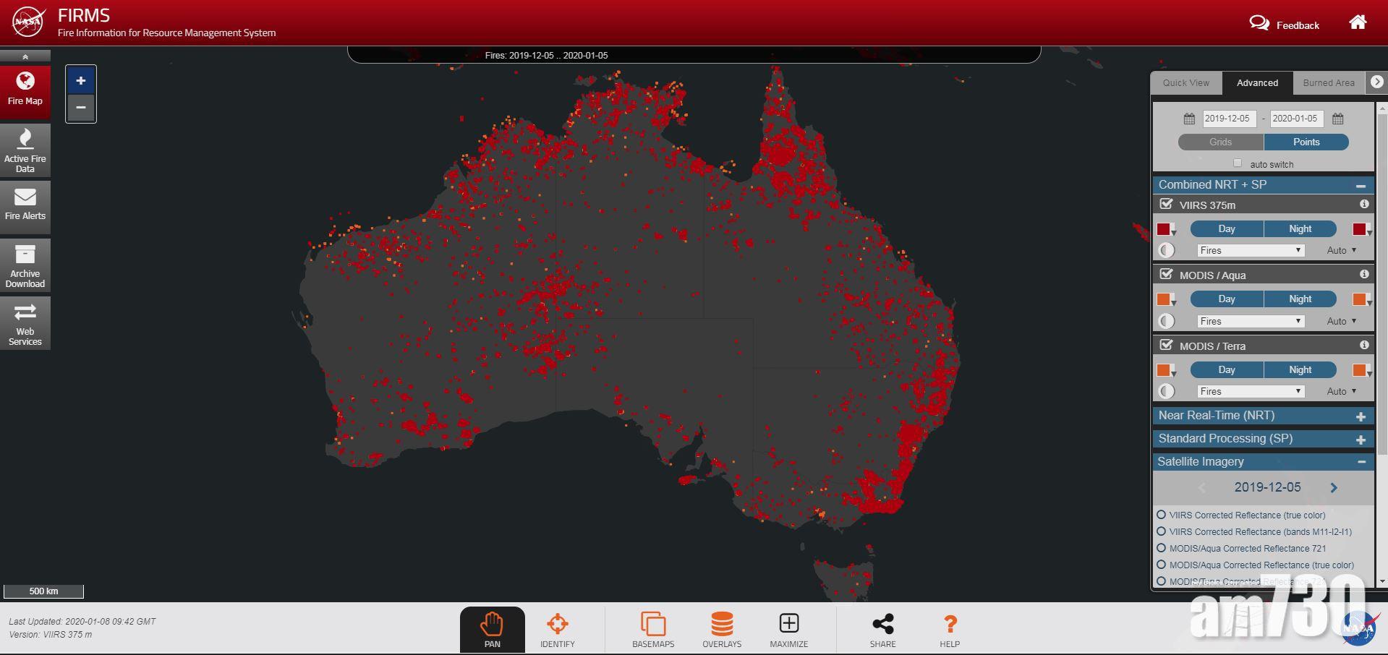Screen dimensions: 1388x655
Task: Maximize the map view
Action: [788, 629]
